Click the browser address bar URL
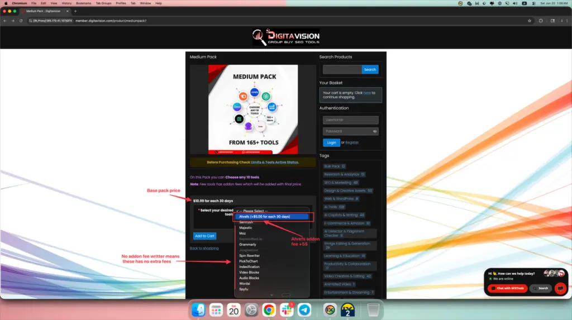The image size is (572, 320). pos(111,21)
